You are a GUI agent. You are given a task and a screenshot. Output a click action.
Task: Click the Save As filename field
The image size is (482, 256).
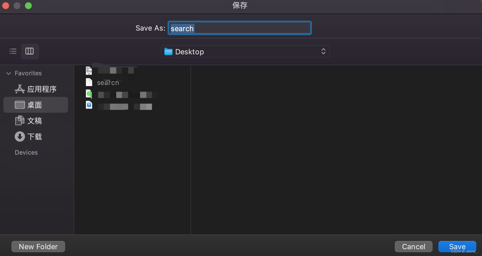coord(240,28)
